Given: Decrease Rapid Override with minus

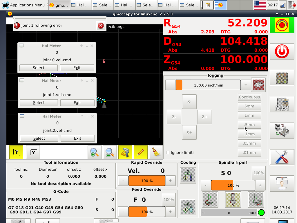Looking at the screenshot, I should tap(123, 181).
